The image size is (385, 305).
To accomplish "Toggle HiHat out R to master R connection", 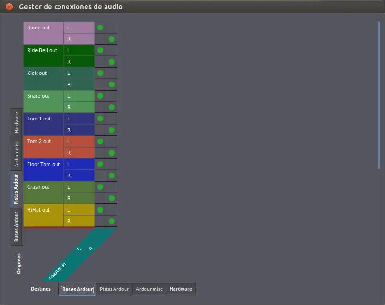I will 112,221.
